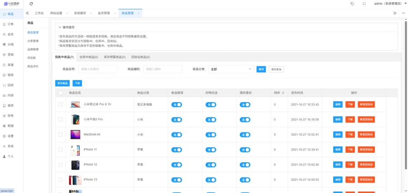Collapse sidebar with double-left arrow icon
Screen dimensions: 408x193
pos(27,13)
